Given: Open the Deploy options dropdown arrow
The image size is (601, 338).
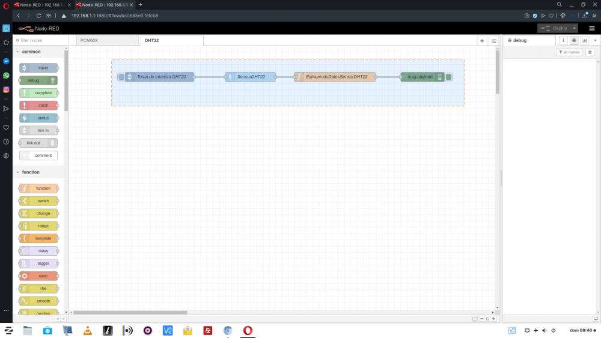Looking at the screenshot, I should point(574,28).
